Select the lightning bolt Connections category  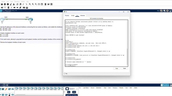(x=6, y=89)
